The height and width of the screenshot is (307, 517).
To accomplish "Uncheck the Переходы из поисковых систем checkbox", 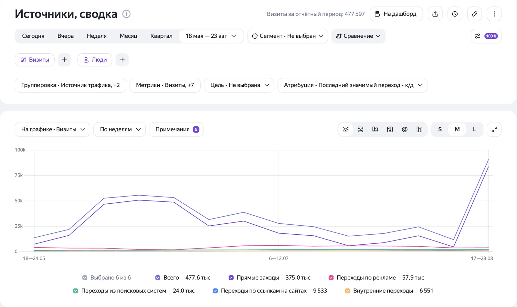I will [76, 291].
